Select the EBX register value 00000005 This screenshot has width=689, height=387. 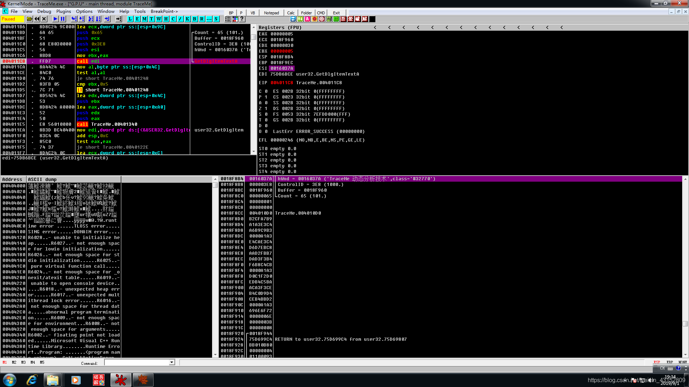pos(282,51)
